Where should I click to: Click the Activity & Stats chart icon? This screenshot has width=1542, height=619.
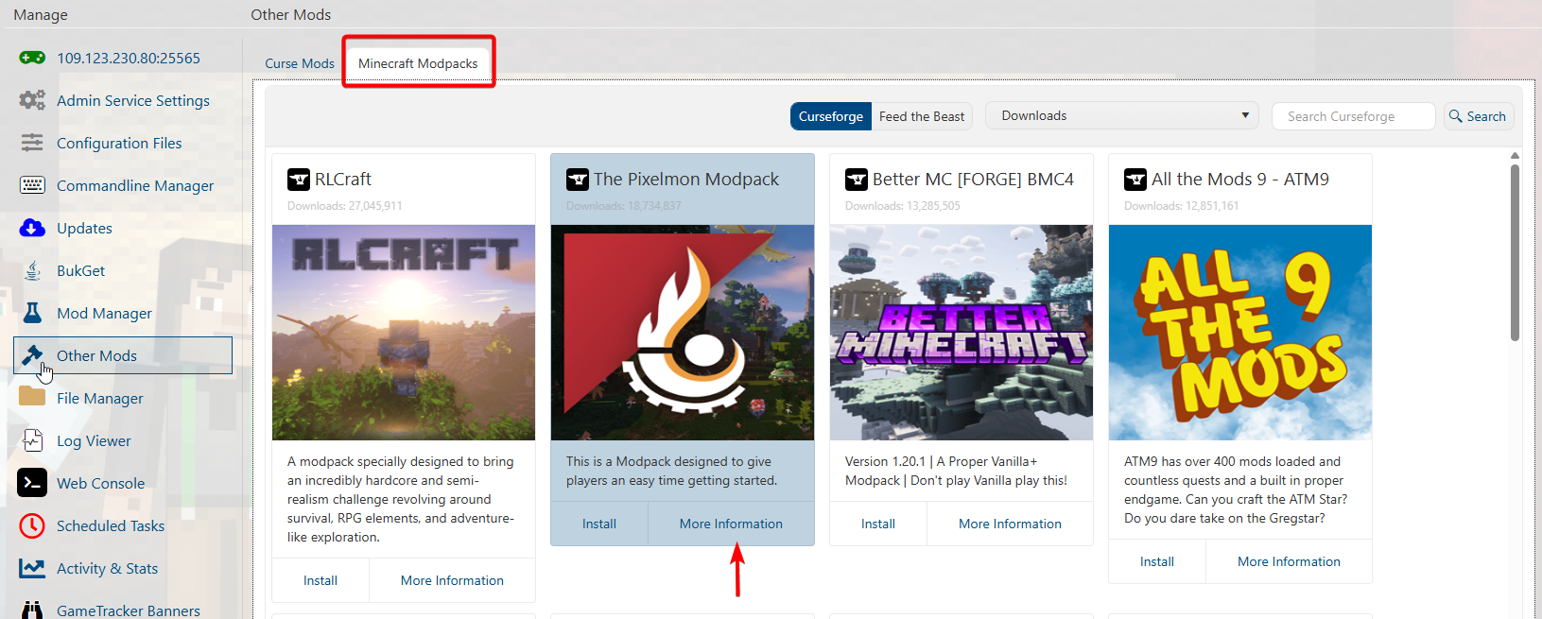(x=32, y=568)
